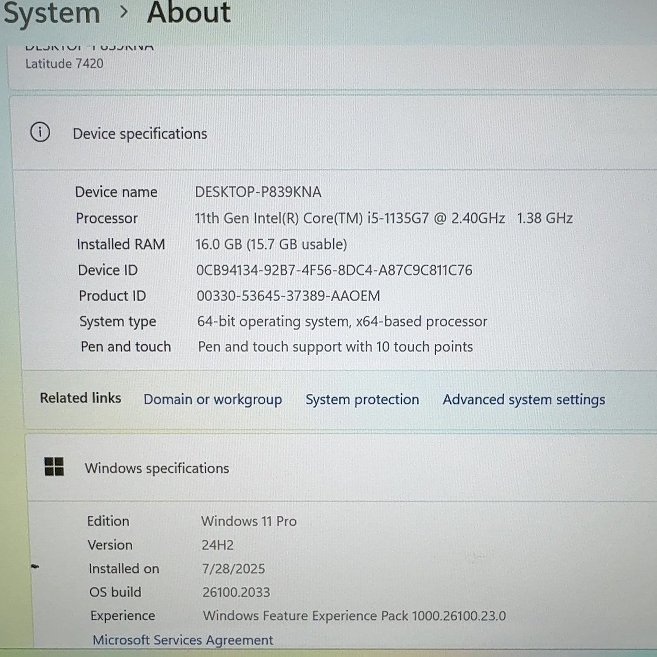
Task: Select the version value 24H2
Action: click(x=218, y=545)
